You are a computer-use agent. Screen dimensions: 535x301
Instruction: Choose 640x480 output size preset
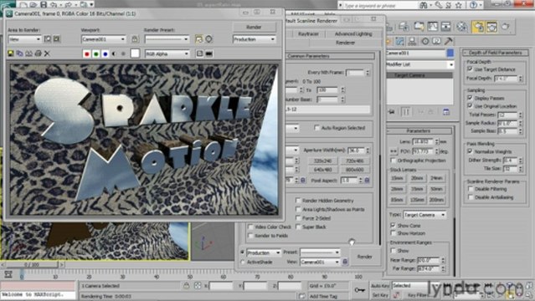(322, 170)
